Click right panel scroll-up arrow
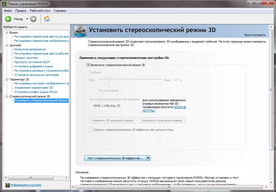This screenshot has width=276, height=192. tap(271, 27)
